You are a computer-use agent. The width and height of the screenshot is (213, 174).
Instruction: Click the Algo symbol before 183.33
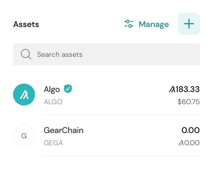(x=172, y=89)
